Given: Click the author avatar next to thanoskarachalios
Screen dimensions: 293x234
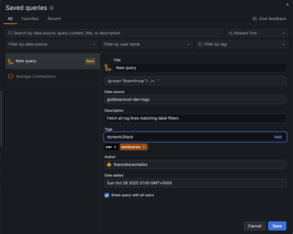Looking at the screenshot, I should (109, 164).
